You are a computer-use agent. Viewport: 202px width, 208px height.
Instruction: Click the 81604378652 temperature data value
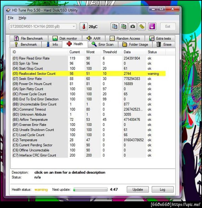[x=134, y=140]
